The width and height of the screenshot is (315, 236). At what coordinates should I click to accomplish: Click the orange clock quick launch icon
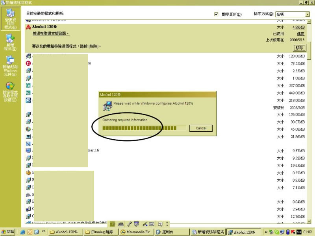pyautogui.click(x=30, y=232)
